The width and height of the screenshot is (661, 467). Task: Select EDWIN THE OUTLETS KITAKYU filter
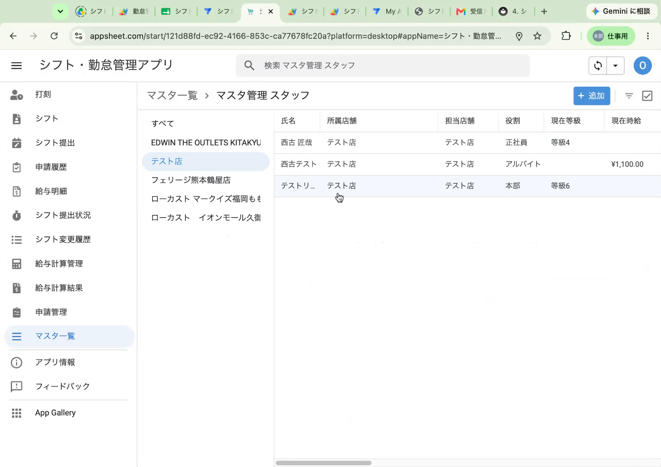[x=206, y=143]
